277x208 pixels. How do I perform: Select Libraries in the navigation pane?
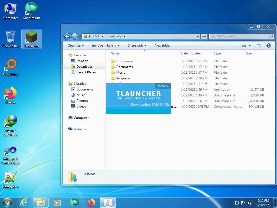click(77, 84)
